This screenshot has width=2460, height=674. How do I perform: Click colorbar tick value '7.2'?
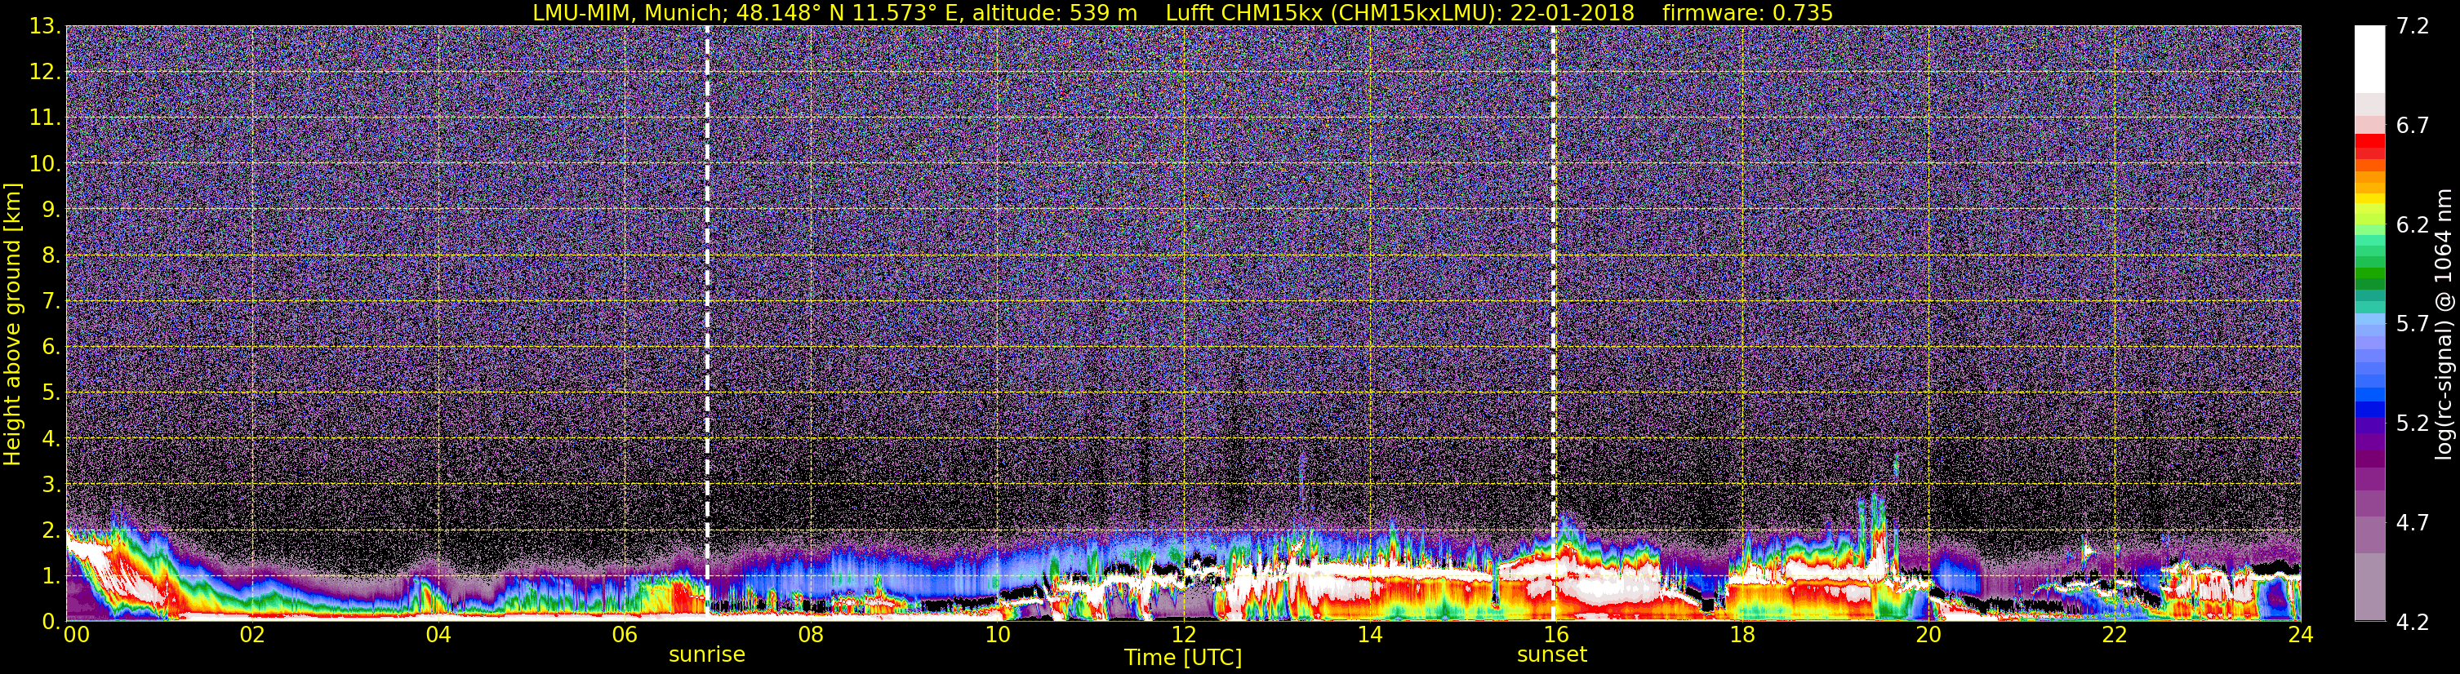[2413, 26]
